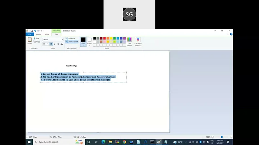
Task: Pick the green color swatch
Action: [x=114, y=38]
